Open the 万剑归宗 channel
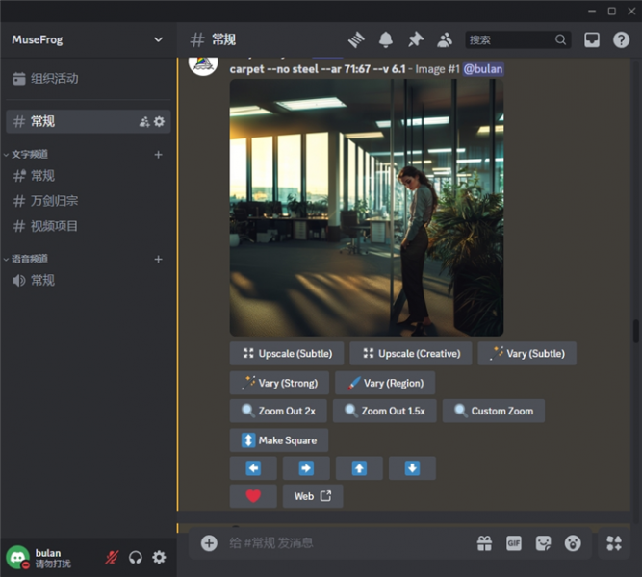Viewport: 642px width, 577px height. tap(88, 201)
